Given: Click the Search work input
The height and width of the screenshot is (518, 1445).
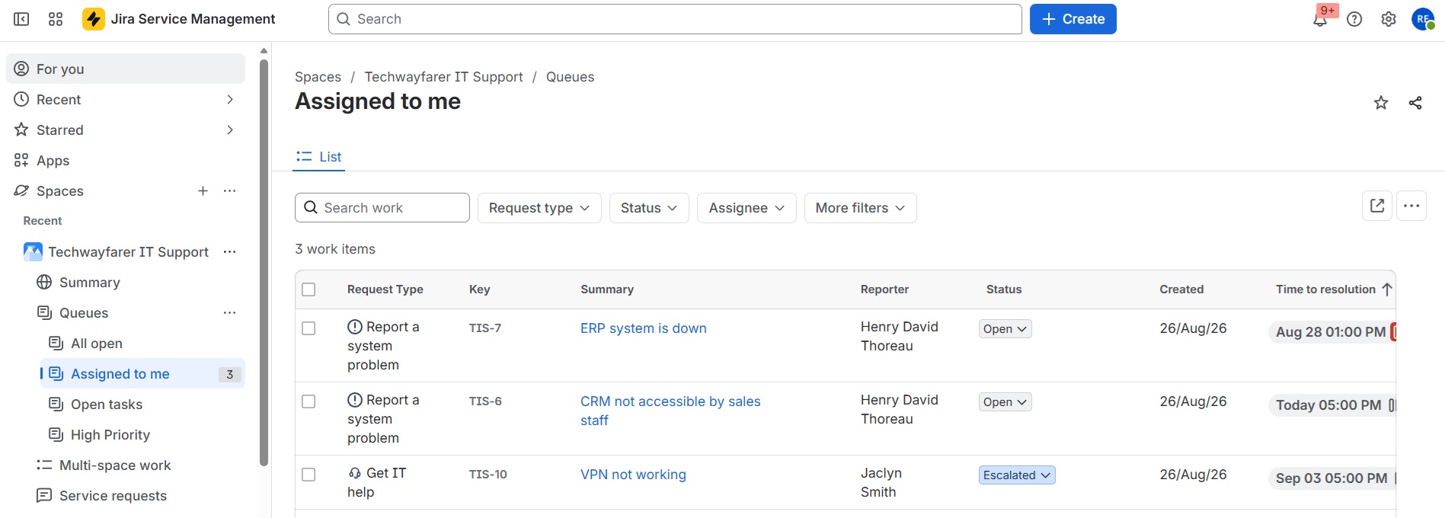Looking at the screenshot, I should 382,208.
